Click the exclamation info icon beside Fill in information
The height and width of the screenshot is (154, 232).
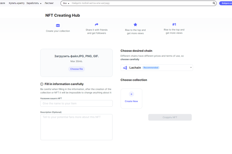tap(42, 84)
